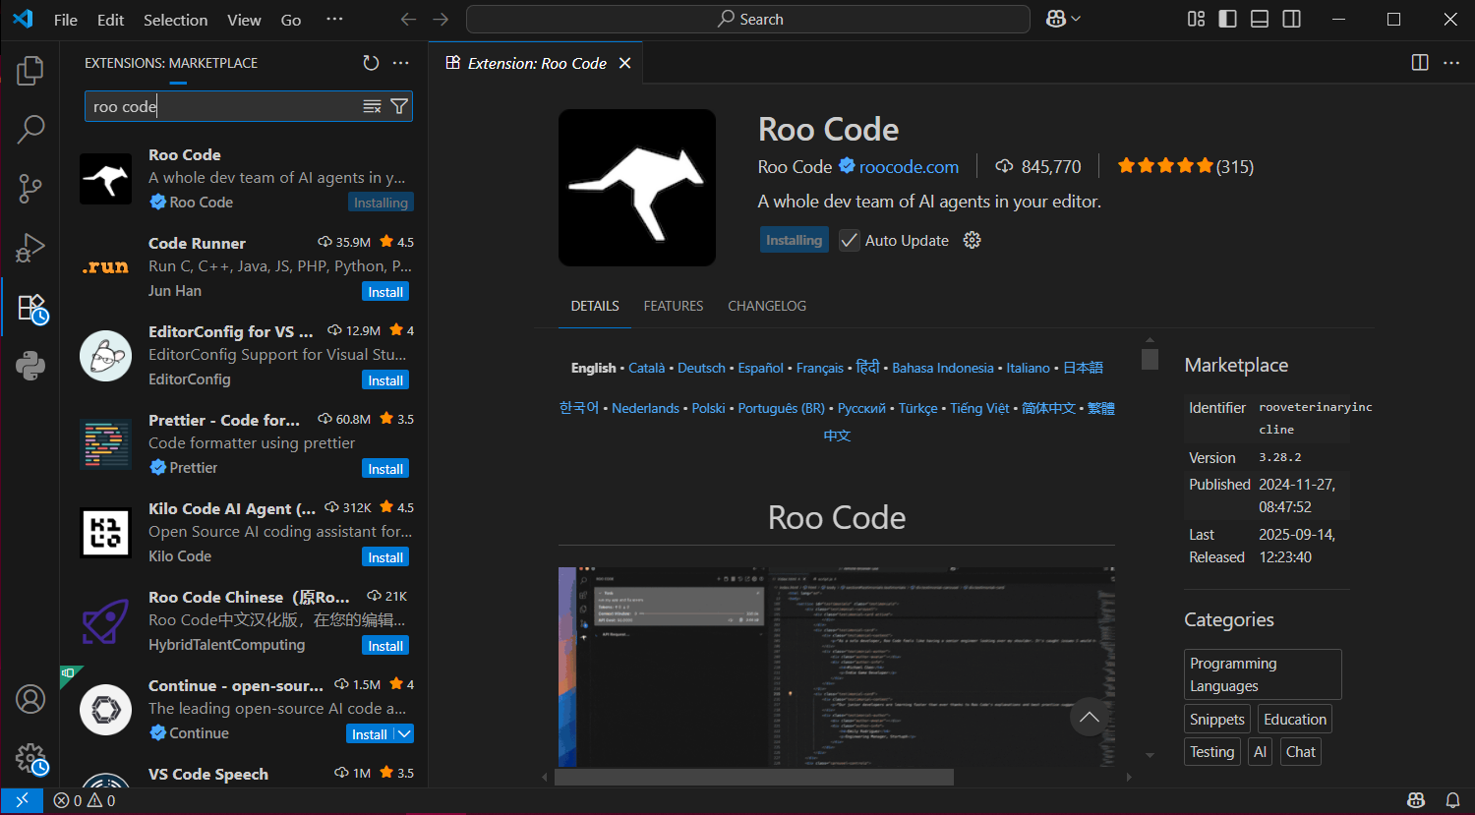The width and height of the screenshot is (1475, 815).
Task: Filter extensions using the funnel icon
Action: coord(399,106)
